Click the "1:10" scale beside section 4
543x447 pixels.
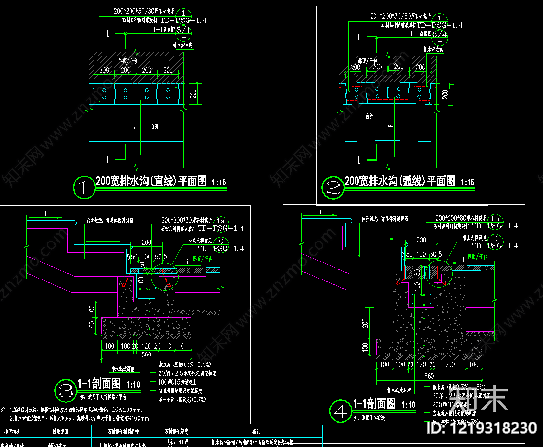pos(408,405)
